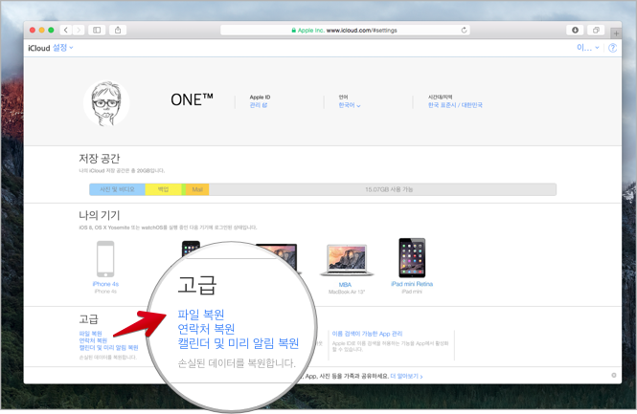Add a new tab with plus button
This screenshot has height=414, width=637.
616,33
